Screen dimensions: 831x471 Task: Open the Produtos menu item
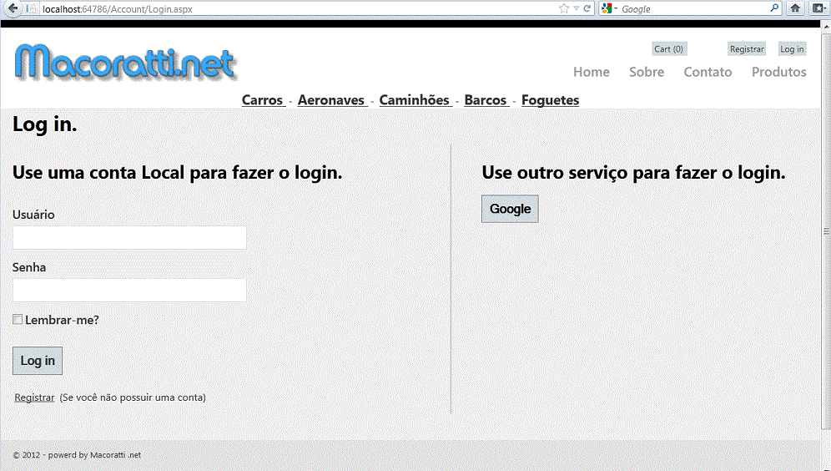tap(778, 72)
